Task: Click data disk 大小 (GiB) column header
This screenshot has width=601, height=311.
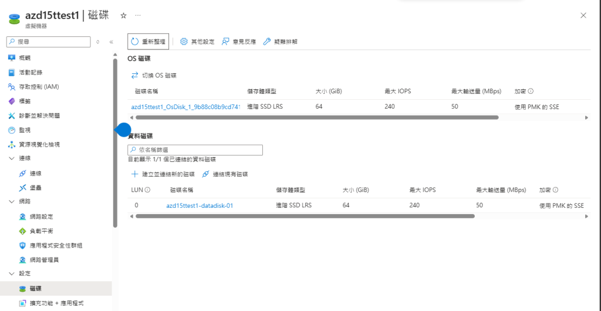Action: point(356,190)
